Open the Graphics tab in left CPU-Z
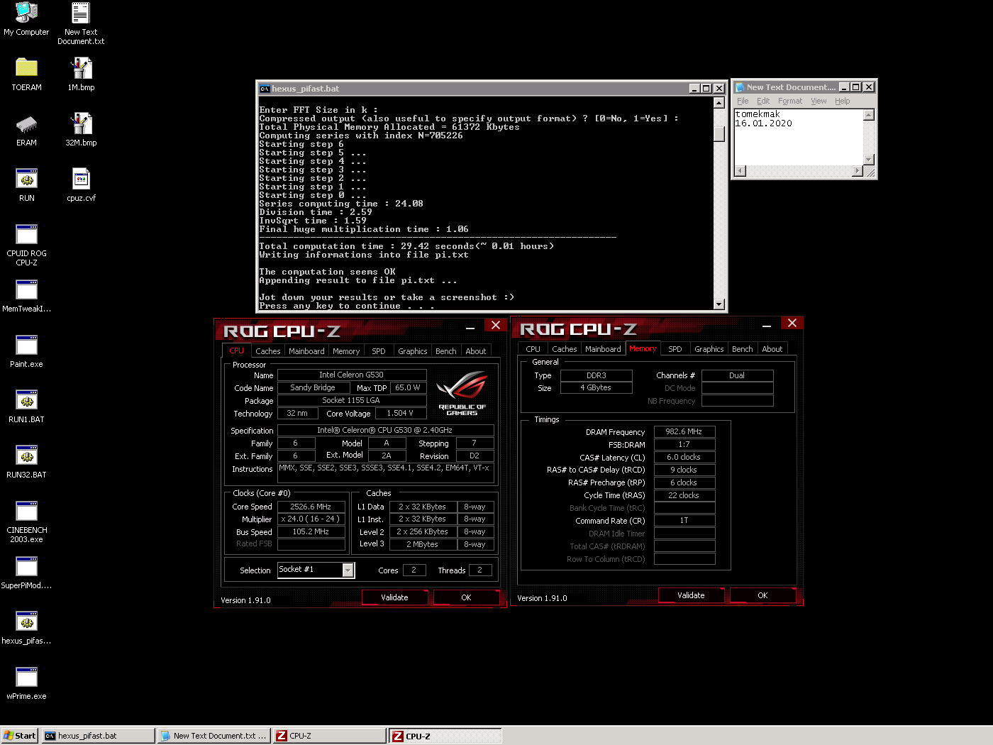Viewport: 993px width, 745px height. (412, 351)
